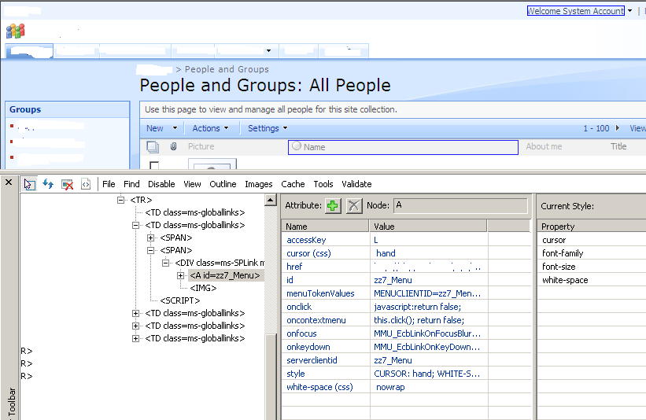Screen dimensions: 646x420
Task: Close the developer toolbar panel
Action: pyautogui.click(x=9, y=182)
